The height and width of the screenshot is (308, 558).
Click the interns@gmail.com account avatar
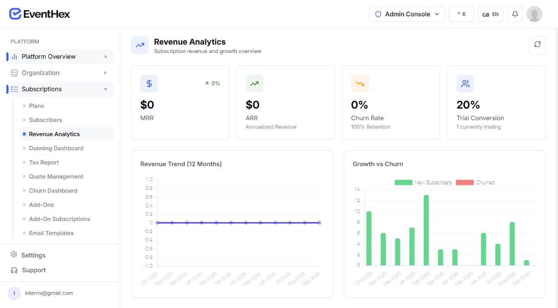15,293
